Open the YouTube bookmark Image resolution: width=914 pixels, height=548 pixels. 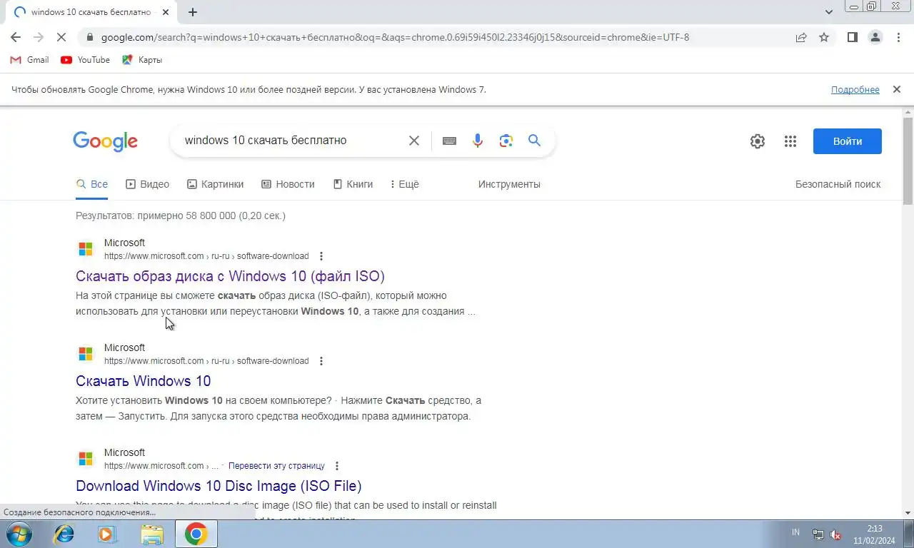pyautogui.click(x=86, y=60)
